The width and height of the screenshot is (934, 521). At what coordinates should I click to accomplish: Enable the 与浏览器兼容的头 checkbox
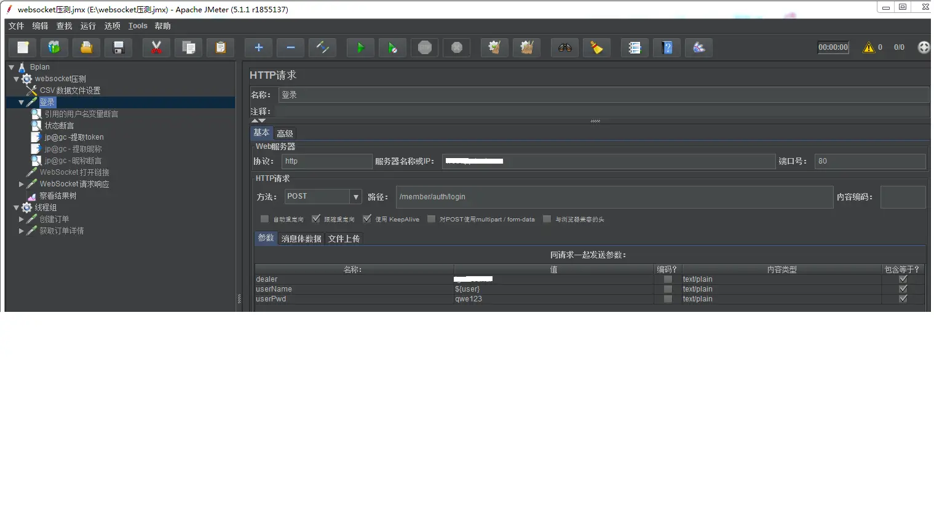point(547,219)
